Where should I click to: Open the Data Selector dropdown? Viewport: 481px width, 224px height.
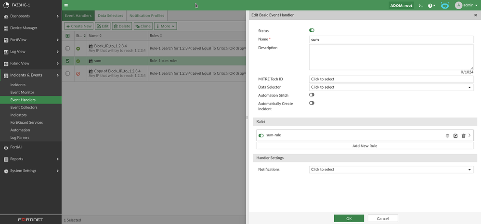coord(391,87)
